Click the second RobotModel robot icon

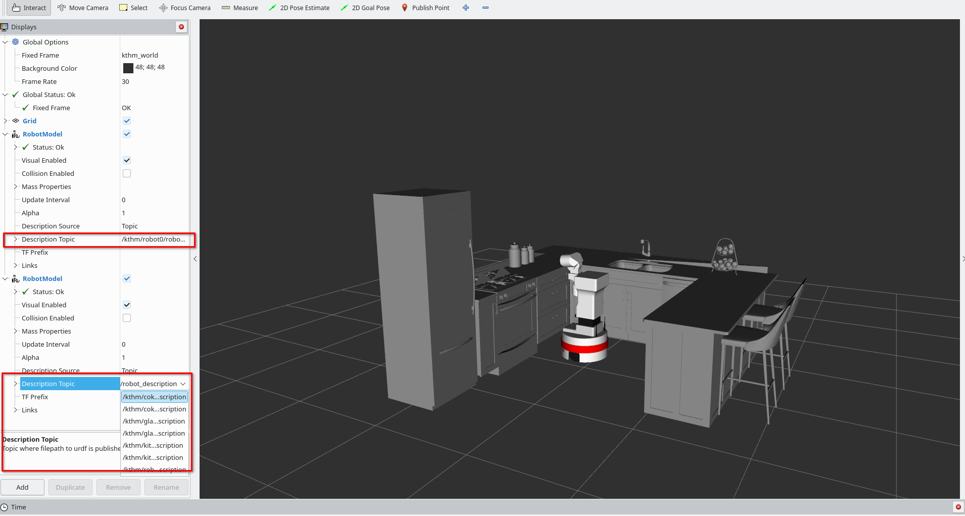16,278
